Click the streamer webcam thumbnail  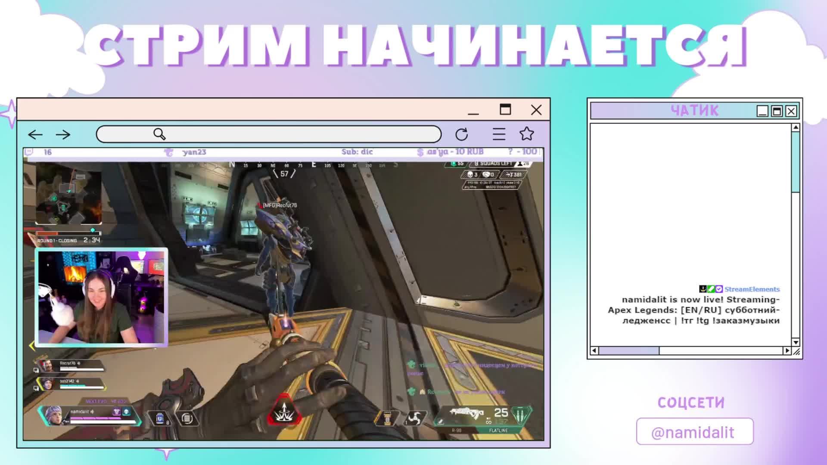101,297
